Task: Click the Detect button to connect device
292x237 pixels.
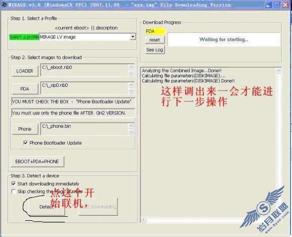Action: point(46,207)
